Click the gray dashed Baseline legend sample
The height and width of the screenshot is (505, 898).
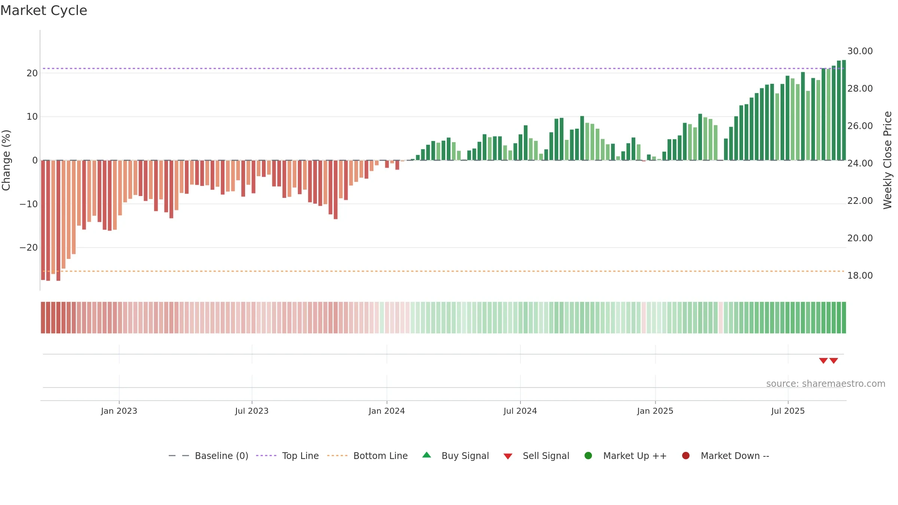[x=179, y=456]
